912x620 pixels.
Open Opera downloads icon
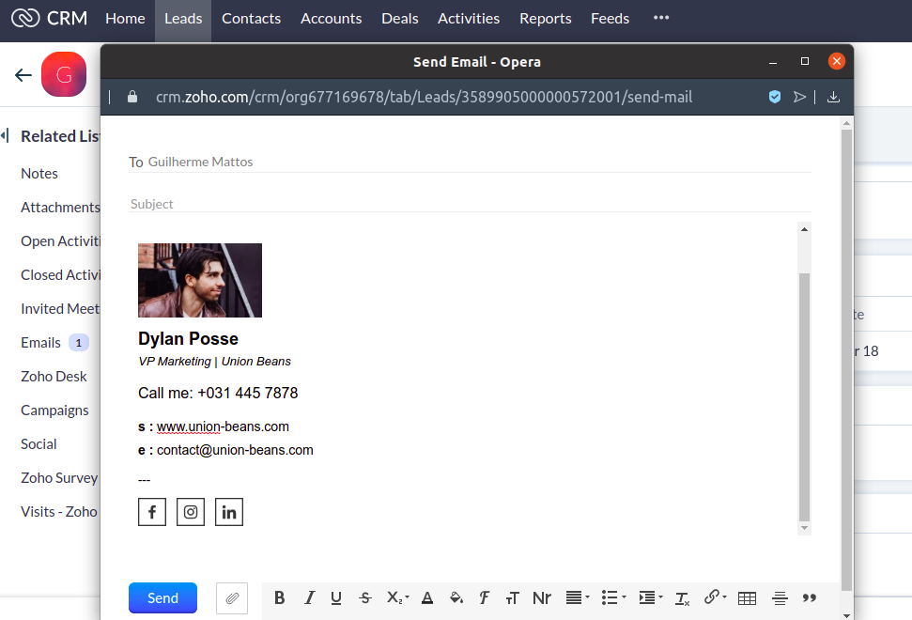(833, 97)
